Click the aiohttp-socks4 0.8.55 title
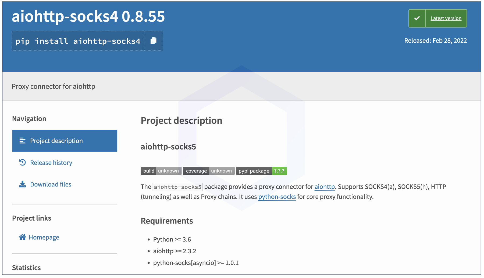 pyautogui.click(x=88, y=16)
